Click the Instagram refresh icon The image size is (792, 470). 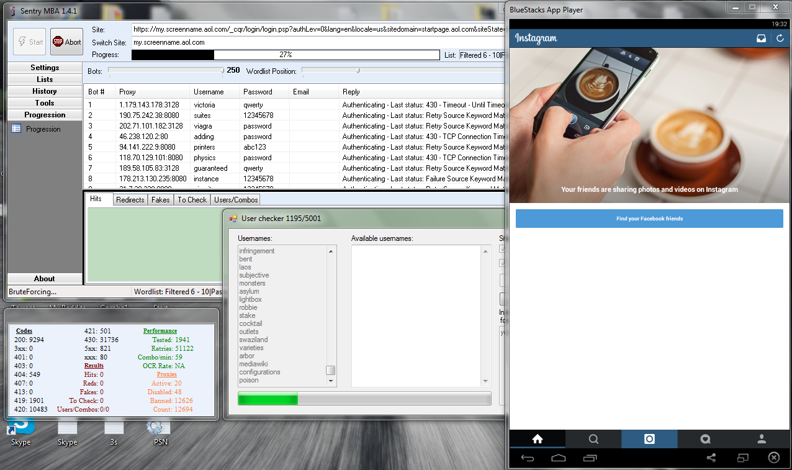click(780, 38)
